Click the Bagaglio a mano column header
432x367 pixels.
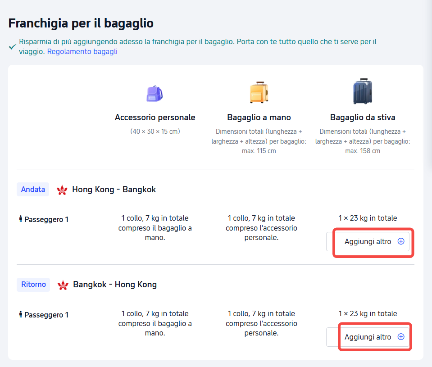(x=259, y=117)
